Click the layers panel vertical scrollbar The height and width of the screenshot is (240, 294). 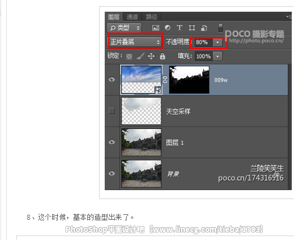tap(290, 127)
